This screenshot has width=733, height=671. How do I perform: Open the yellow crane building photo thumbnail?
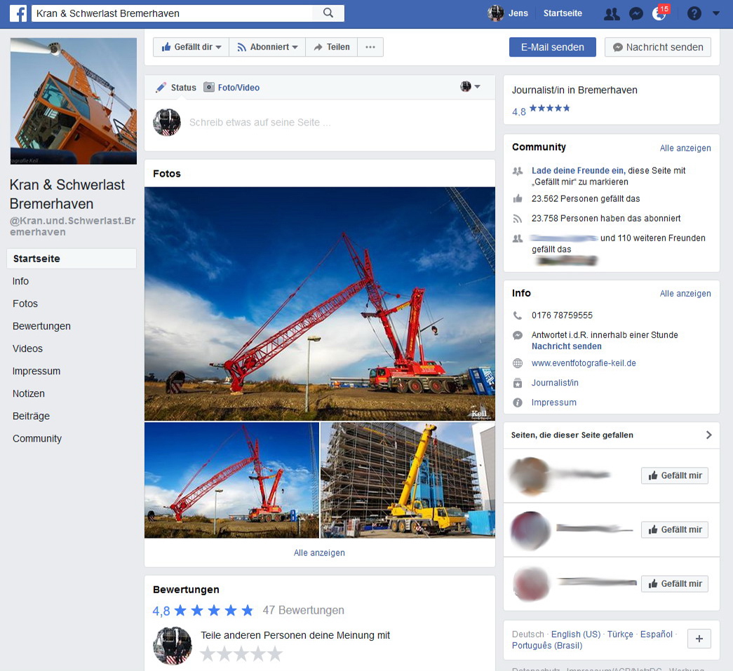408,480
